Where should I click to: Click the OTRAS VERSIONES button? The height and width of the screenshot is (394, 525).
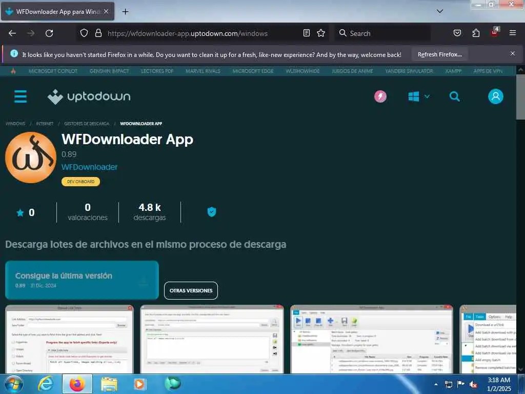[191, 290]
